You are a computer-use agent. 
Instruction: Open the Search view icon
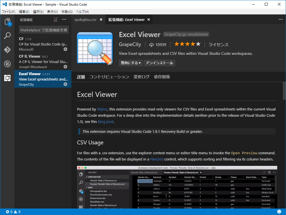(7, 36)
